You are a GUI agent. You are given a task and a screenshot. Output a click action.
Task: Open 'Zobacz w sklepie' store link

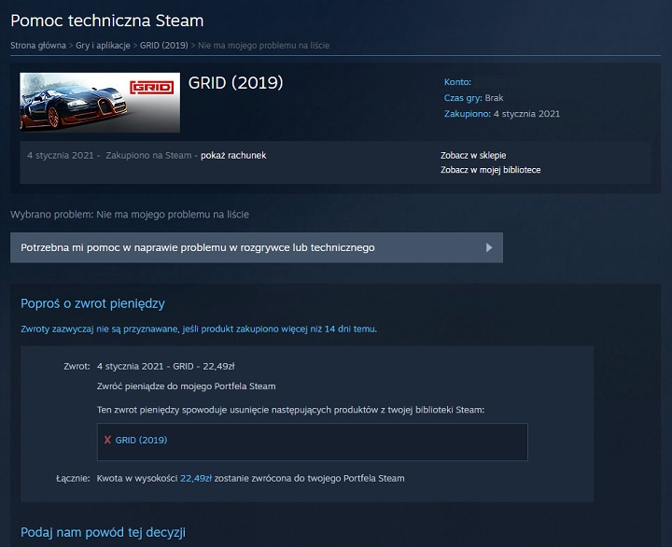[473, 155]
